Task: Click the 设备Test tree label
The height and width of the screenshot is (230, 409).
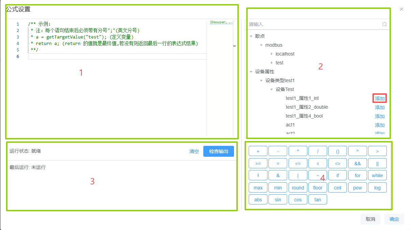Action: 284,89
